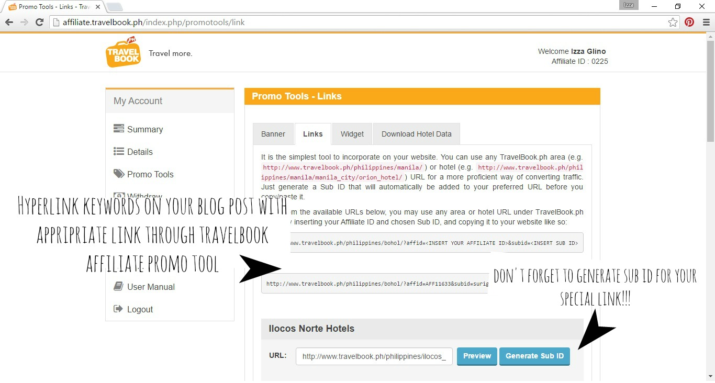This screenshot has height=383, width=715.
Task: Click the Generate Sub ID button
Action: 534,356
